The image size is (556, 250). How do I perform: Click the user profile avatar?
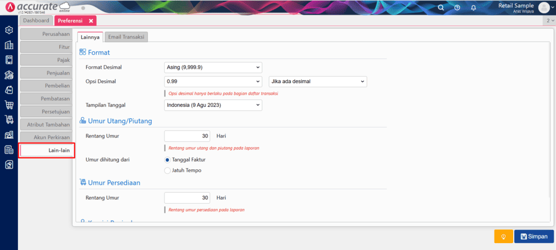[543, 8]
